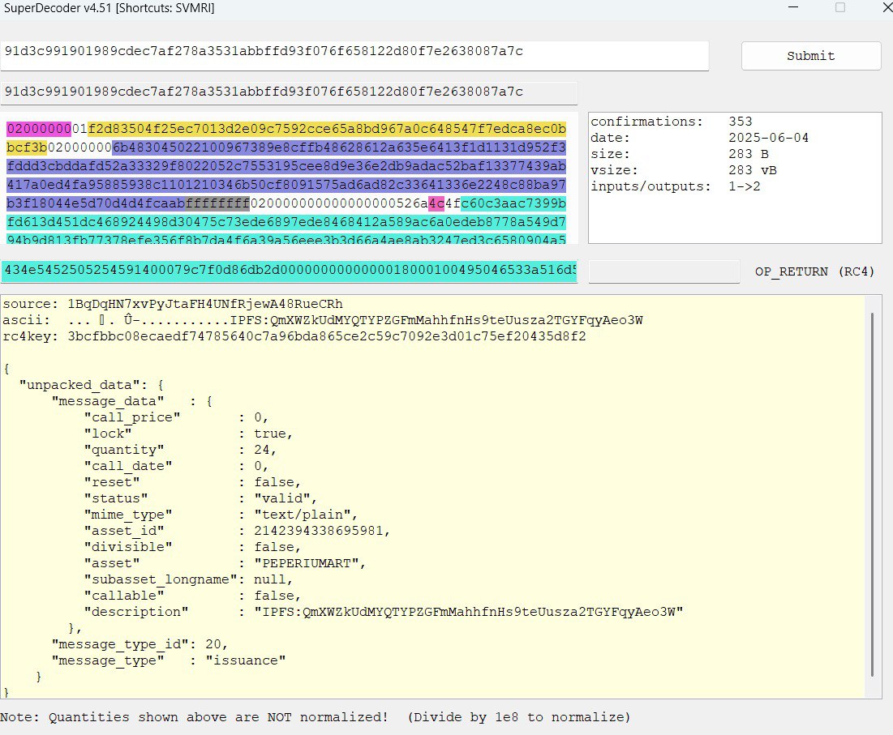Click the cyan decrypted data field starting 434e5452
This screenshot has width=893, height=735.
coord(289,271)
